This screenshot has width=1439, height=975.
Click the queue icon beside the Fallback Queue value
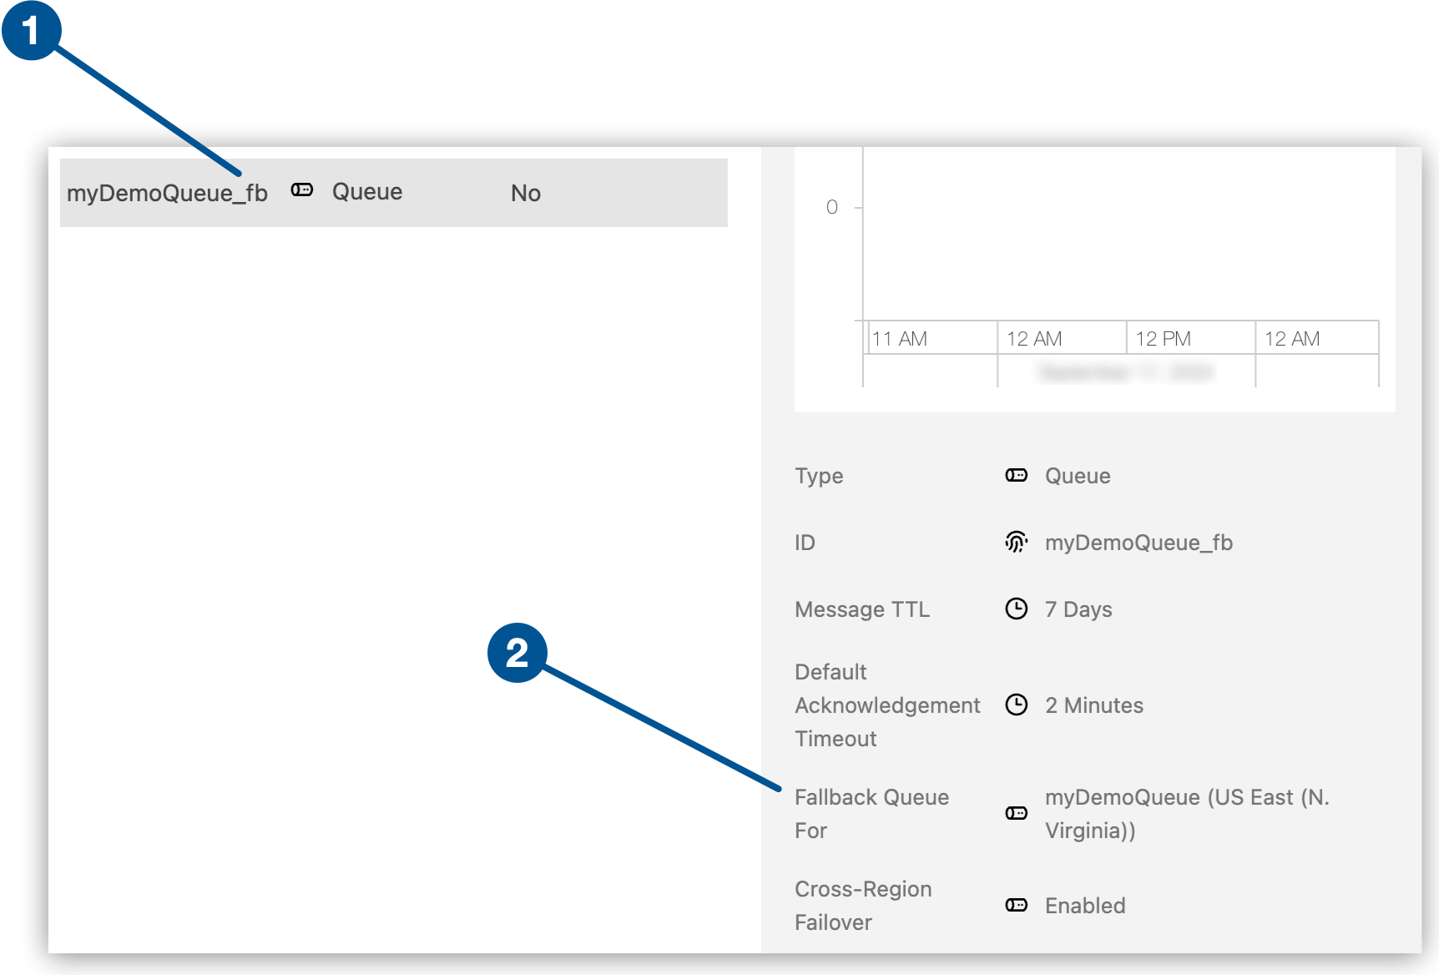pos(1016,813)
